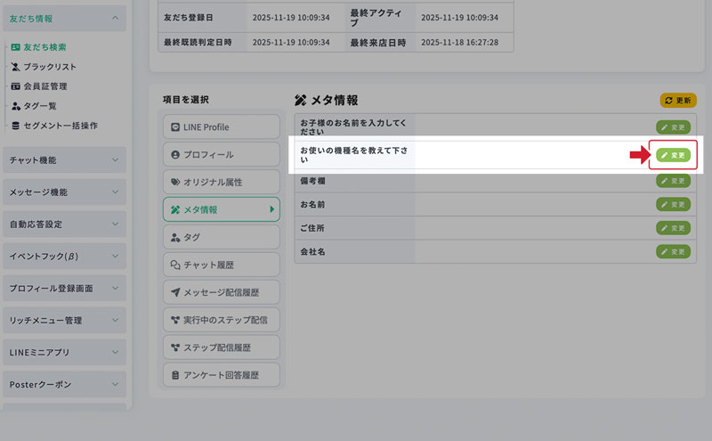The width and height of the screenshot is (712, 441).
Task: Open the アンケート回答履歴 item
Action: tap(221, 374)
